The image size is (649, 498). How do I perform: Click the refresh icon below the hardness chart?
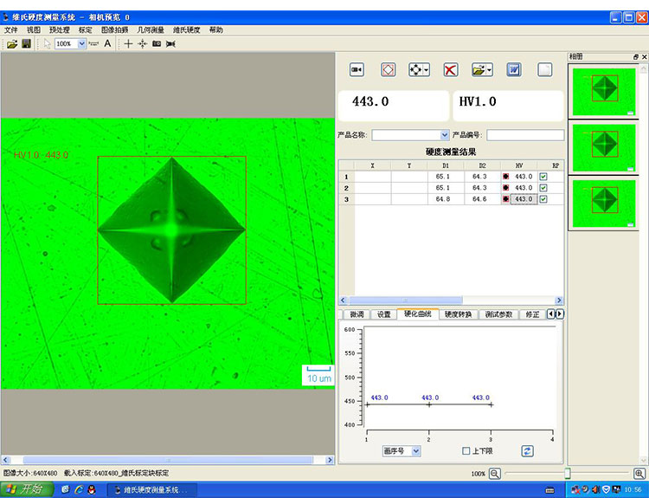tap(527, 450)
